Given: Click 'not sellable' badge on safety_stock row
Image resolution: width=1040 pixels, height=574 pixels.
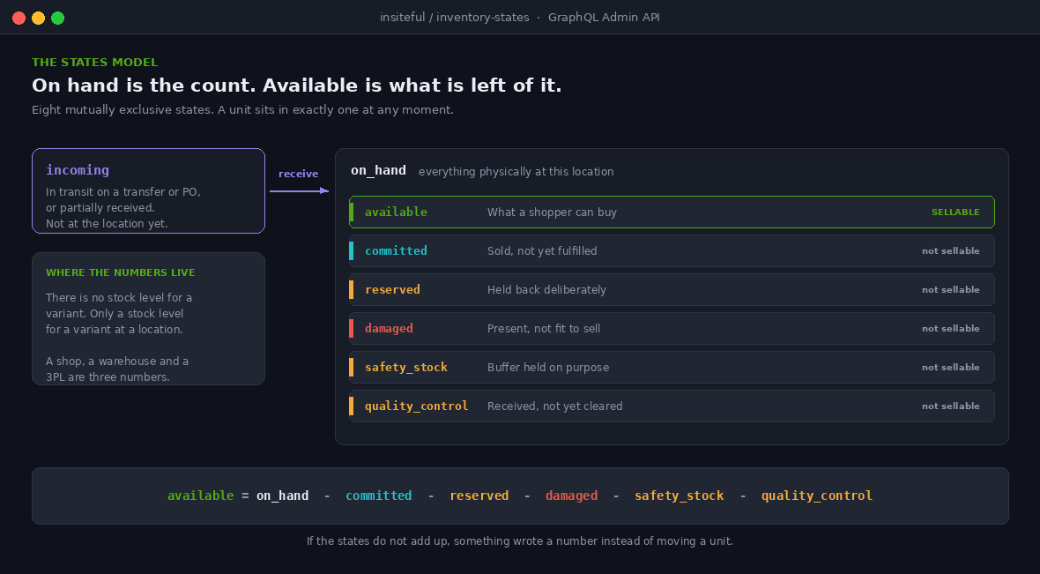Looking at the screenshot, I should [x=950, y=368].
